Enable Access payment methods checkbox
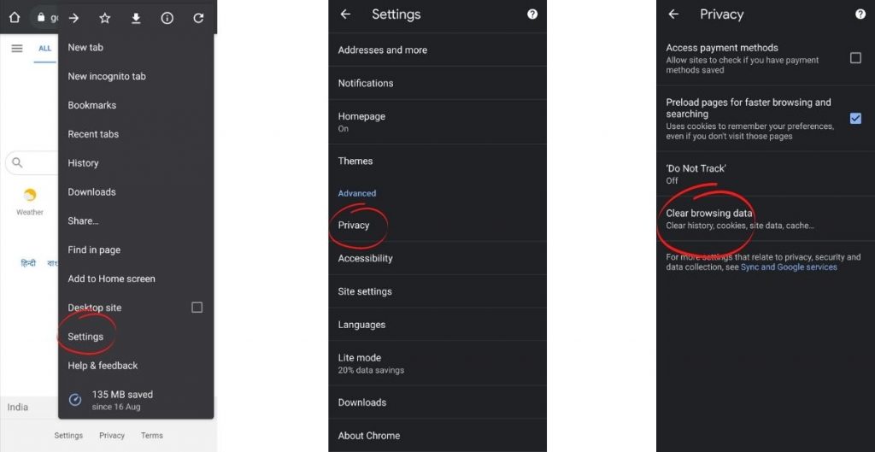This screenshot has height=452, width=875. (x=855, y=58)
